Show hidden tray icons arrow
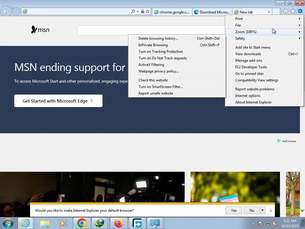The image size is (305, 229). pyautogui.click(x=253, y=223)
